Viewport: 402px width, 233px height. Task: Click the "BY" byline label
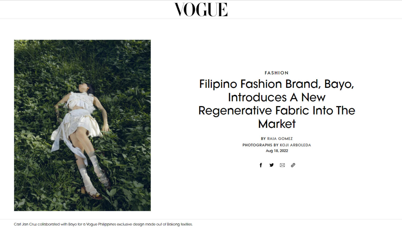263,139
